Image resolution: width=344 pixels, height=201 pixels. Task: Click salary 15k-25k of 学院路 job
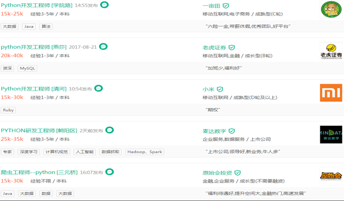(12, 14)
